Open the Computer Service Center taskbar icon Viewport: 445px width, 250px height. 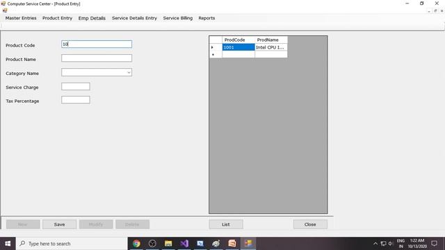coord(248,244)
